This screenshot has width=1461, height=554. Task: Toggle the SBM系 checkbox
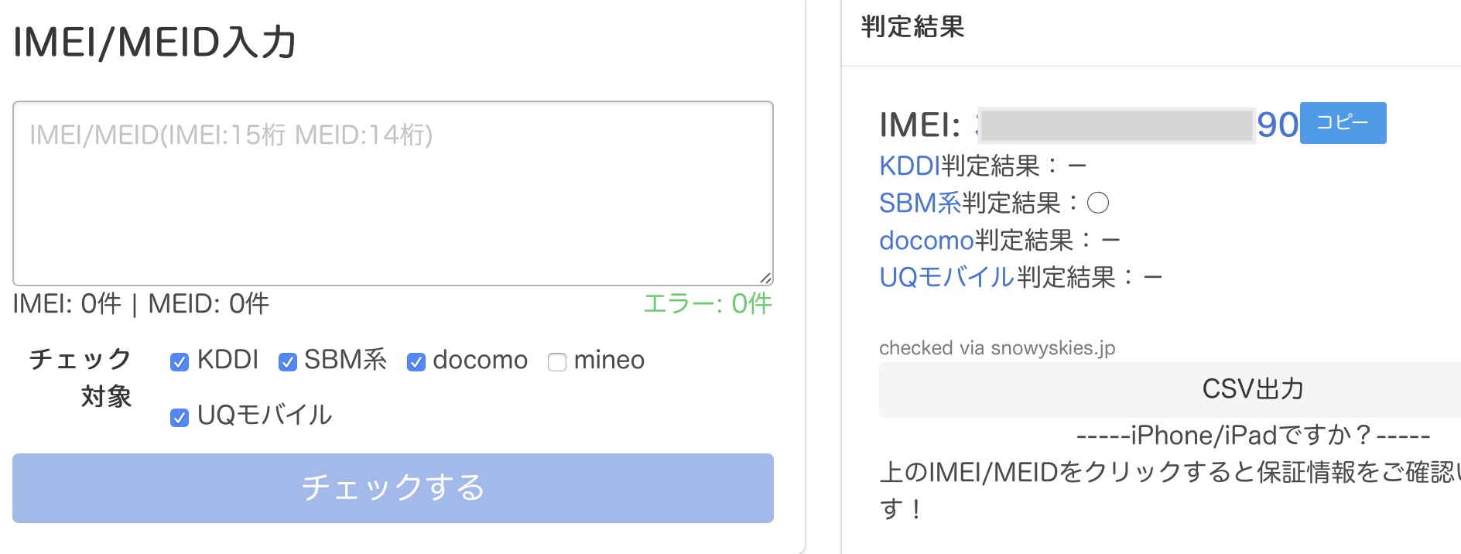pos(288,362)
